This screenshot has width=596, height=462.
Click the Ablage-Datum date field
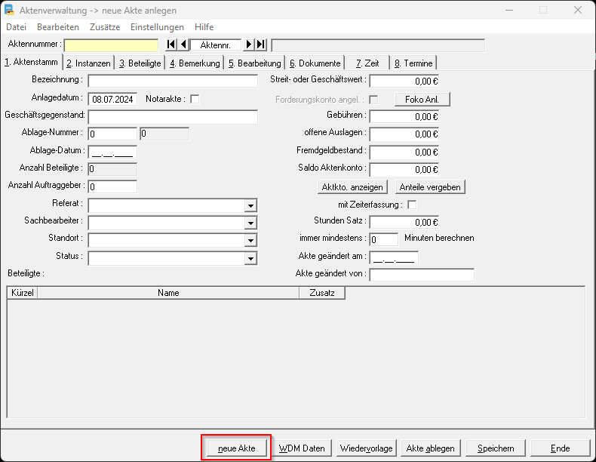(112, 152)
